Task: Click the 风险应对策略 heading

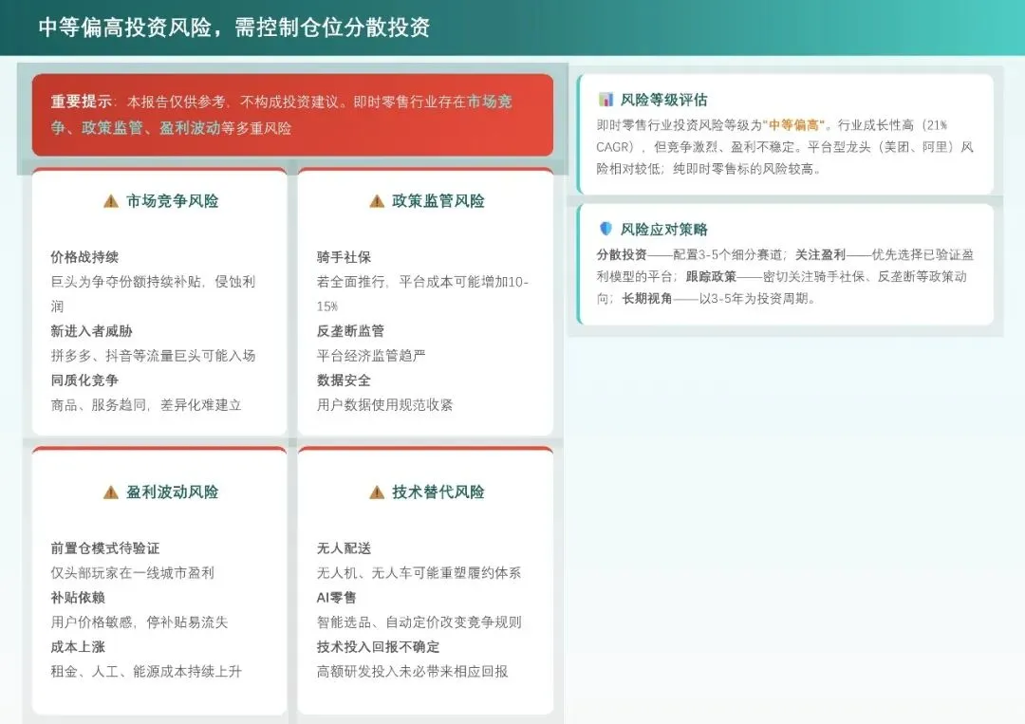Action: tap(663, 230)
